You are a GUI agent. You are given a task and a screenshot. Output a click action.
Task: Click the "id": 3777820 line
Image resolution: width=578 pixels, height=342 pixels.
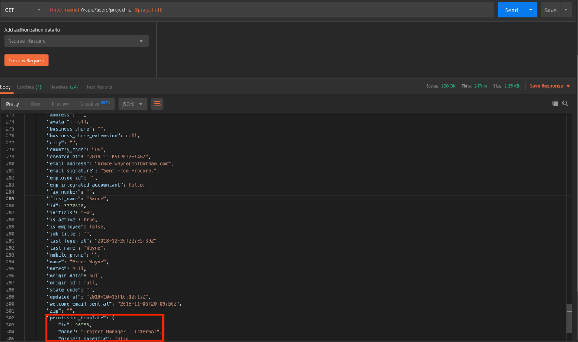coord(66,206)
